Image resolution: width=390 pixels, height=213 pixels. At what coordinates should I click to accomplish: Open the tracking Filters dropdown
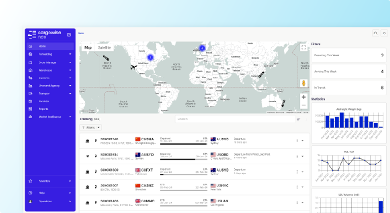91,128
